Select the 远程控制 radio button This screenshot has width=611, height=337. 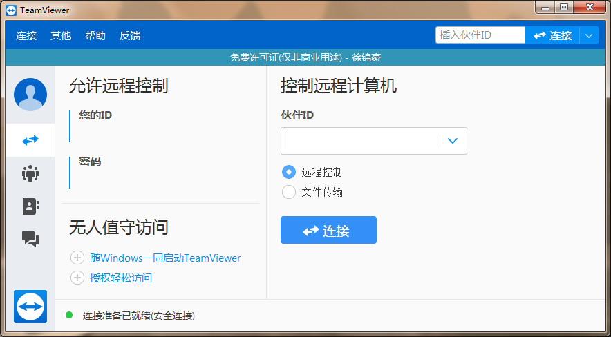point(289,172)
